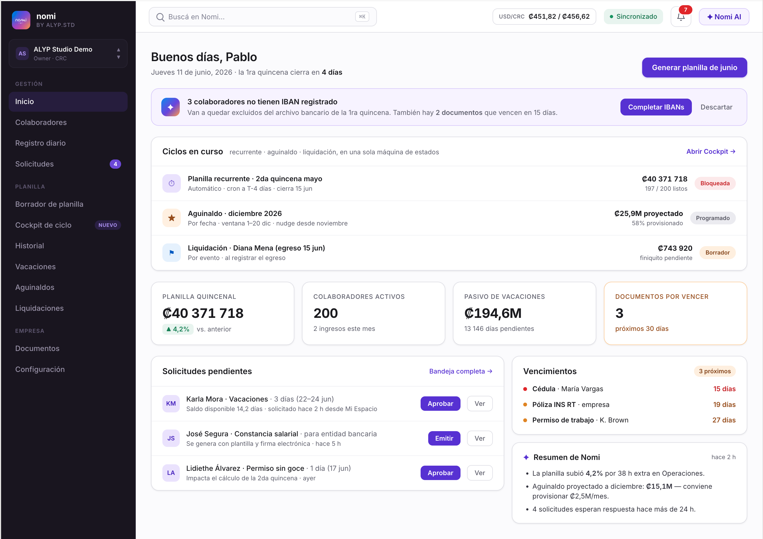Click the USD/CRC exchange rate chip
This screenshot has height=539, width=763.
[544, 17]
